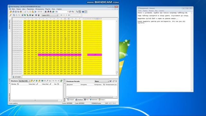206x116 pixels.
Task: Click the wrench icon in the second toolbar row
Action: point(11,15)
